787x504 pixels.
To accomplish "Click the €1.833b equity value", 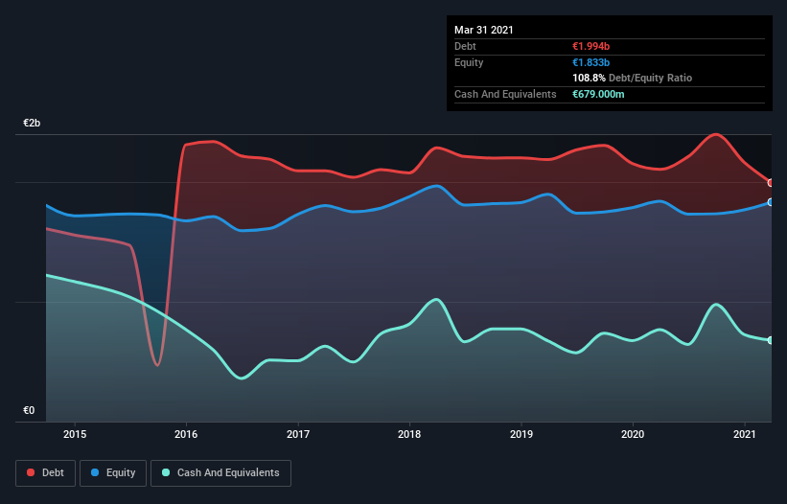I will click(x=590, y=62).
